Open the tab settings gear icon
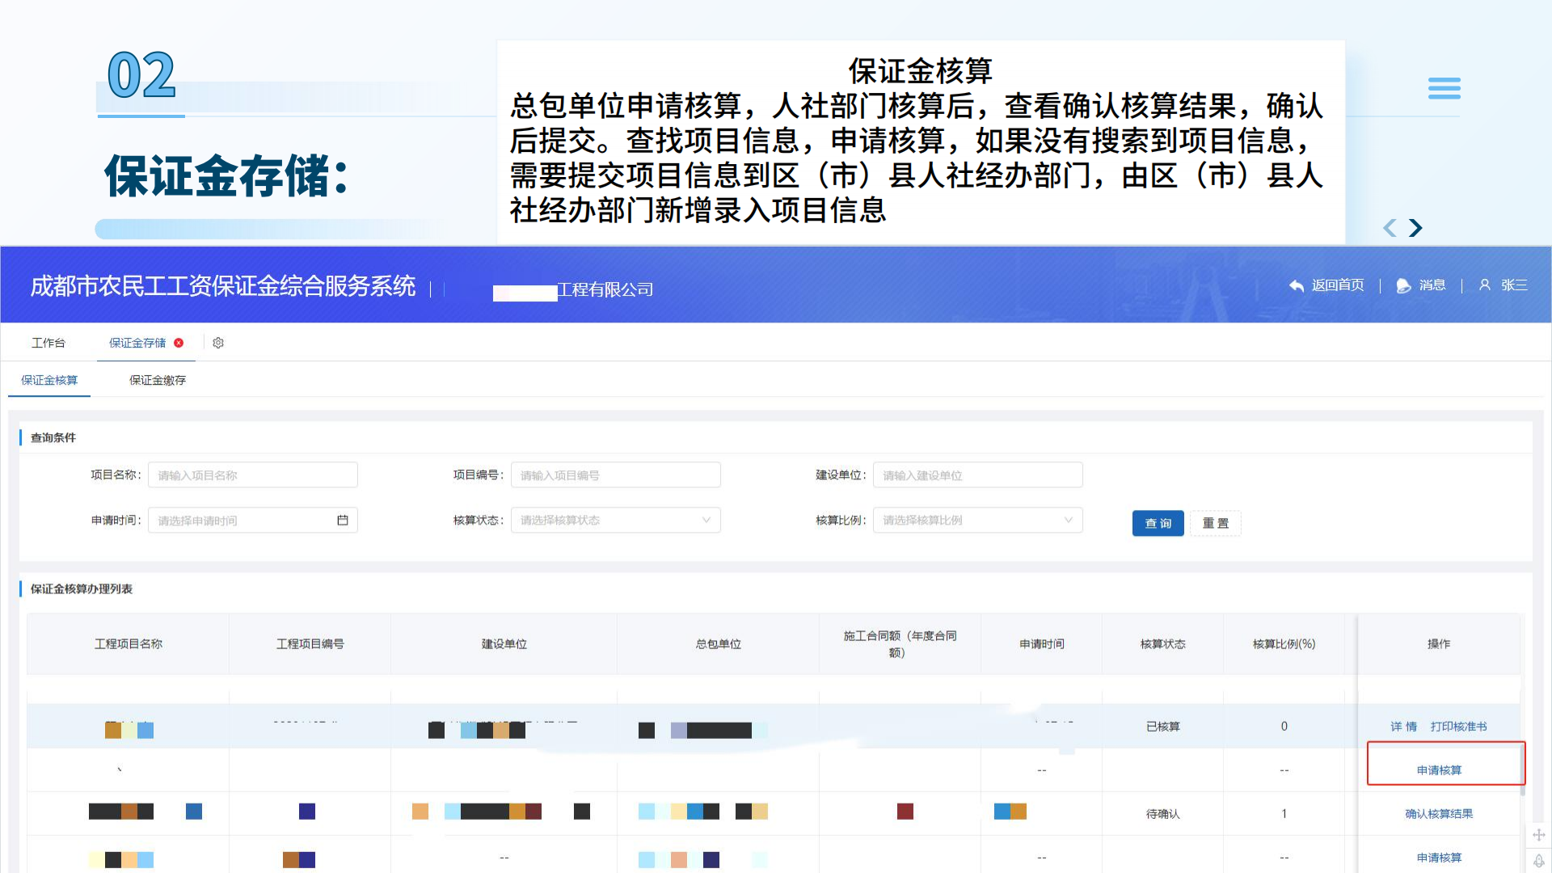 (x=217, y=343)
